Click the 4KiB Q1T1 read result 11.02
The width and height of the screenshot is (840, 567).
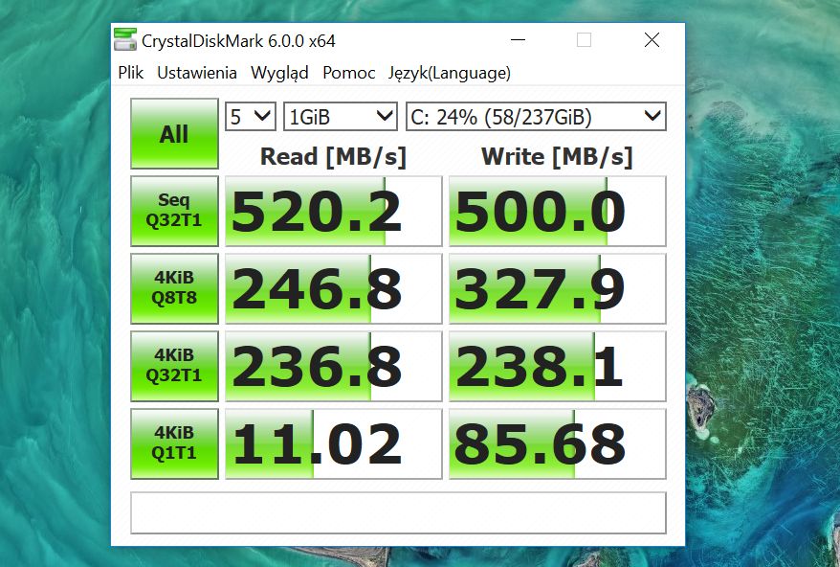point(333,443)
